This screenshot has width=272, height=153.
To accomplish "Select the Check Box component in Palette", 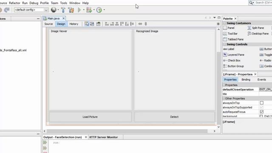I will (232, 60).
